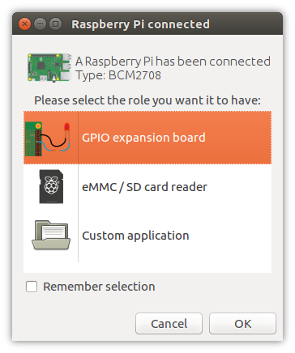
Task: Close the Raspberry Pi connected dialog
Action: click(x=24, y=24)
